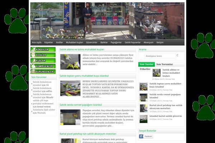Open sidebar link Satılık sevda cennet papağanı istanbul
Screen dimensions: 215x143
point(165,96)
